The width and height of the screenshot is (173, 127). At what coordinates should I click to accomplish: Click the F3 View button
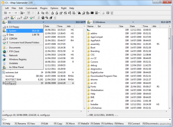(x=31, y=124)
